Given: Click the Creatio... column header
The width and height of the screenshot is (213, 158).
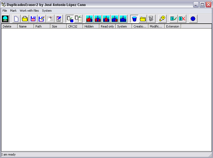Looking at the screenshot, I should click(x=140, y=26).
